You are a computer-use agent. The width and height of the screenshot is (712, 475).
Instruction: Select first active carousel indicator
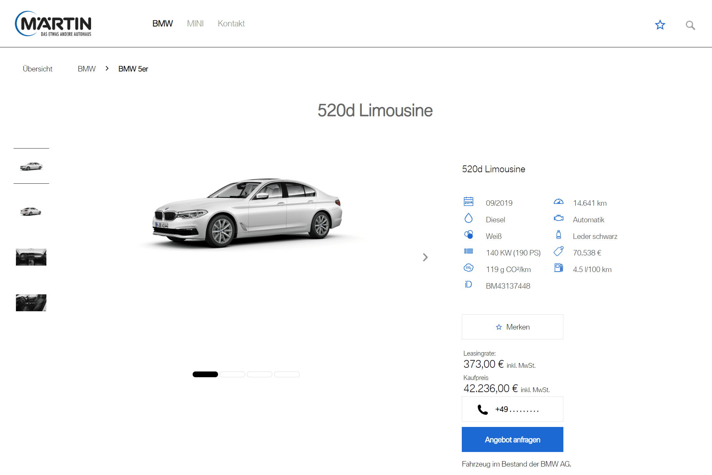pyautogui.click(x=205, y=374)
